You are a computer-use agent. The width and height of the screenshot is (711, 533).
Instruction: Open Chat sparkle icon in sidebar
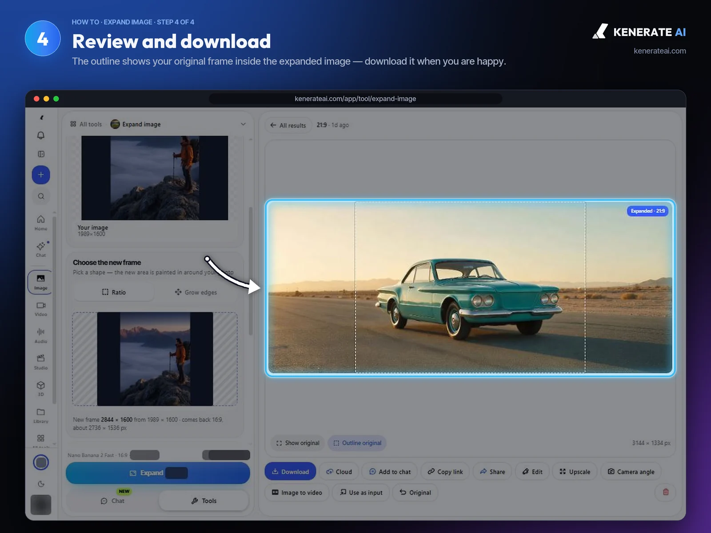pos(41,249)
